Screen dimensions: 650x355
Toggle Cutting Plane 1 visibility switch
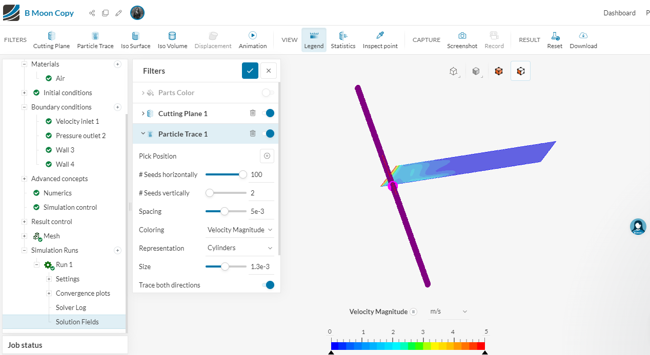click(268, 113)
